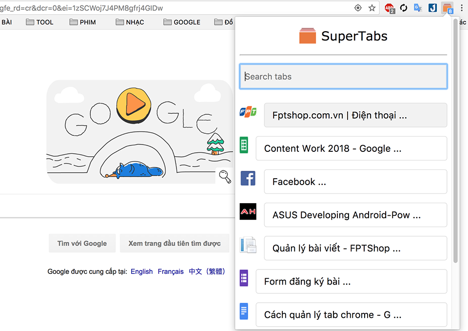This screenshot has width=468, height=331.
Task: Open the NHẠC bookmarks folder
Action: 130,22
